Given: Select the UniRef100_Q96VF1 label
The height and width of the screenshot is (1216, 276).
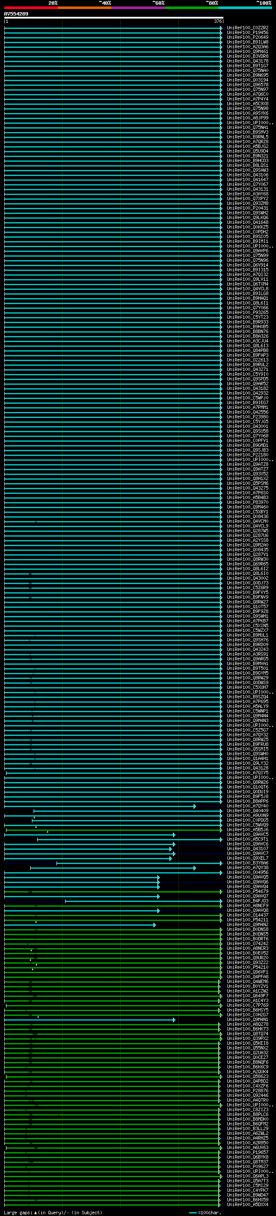Looking at the screenshot, I should [248, 972].
